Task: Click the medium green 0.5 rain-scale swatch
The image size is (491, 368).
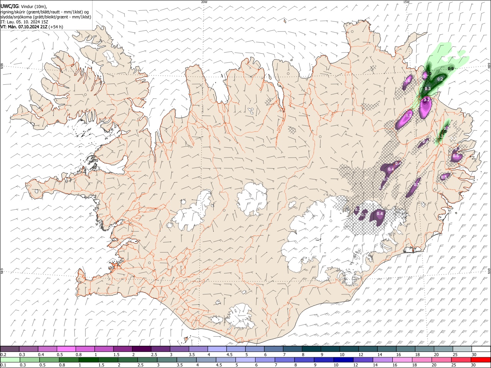Action: (x=49, y=360)
